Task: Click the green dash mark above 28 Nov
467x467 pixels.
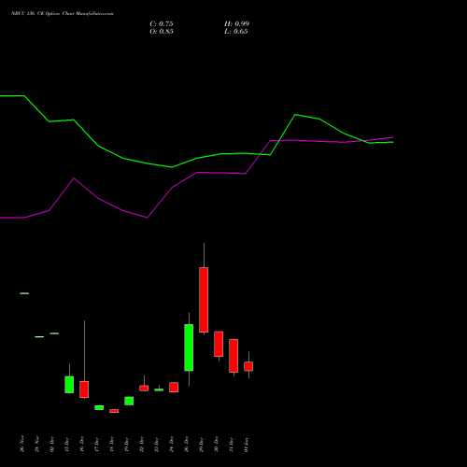Action: [x=39, y=336]
